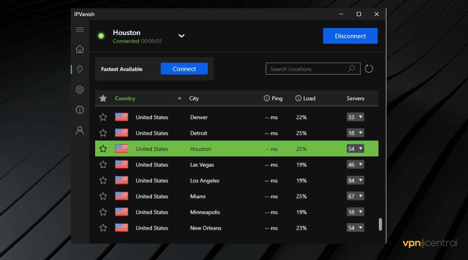The width and height of the screenshot is (468, 260).
Task: Open the Los Angeles servers dropdown showing 84
Action: pyautogui.click(x=355, y=180)
